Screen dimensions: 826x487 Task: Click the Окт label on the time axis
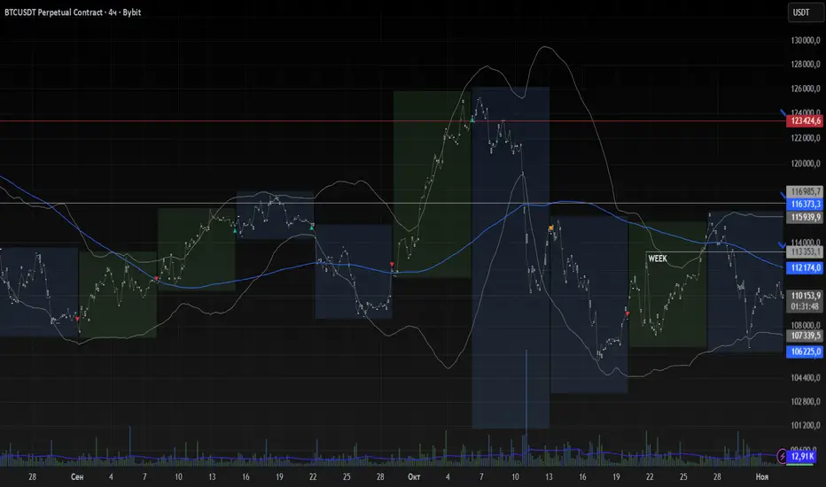414,477
